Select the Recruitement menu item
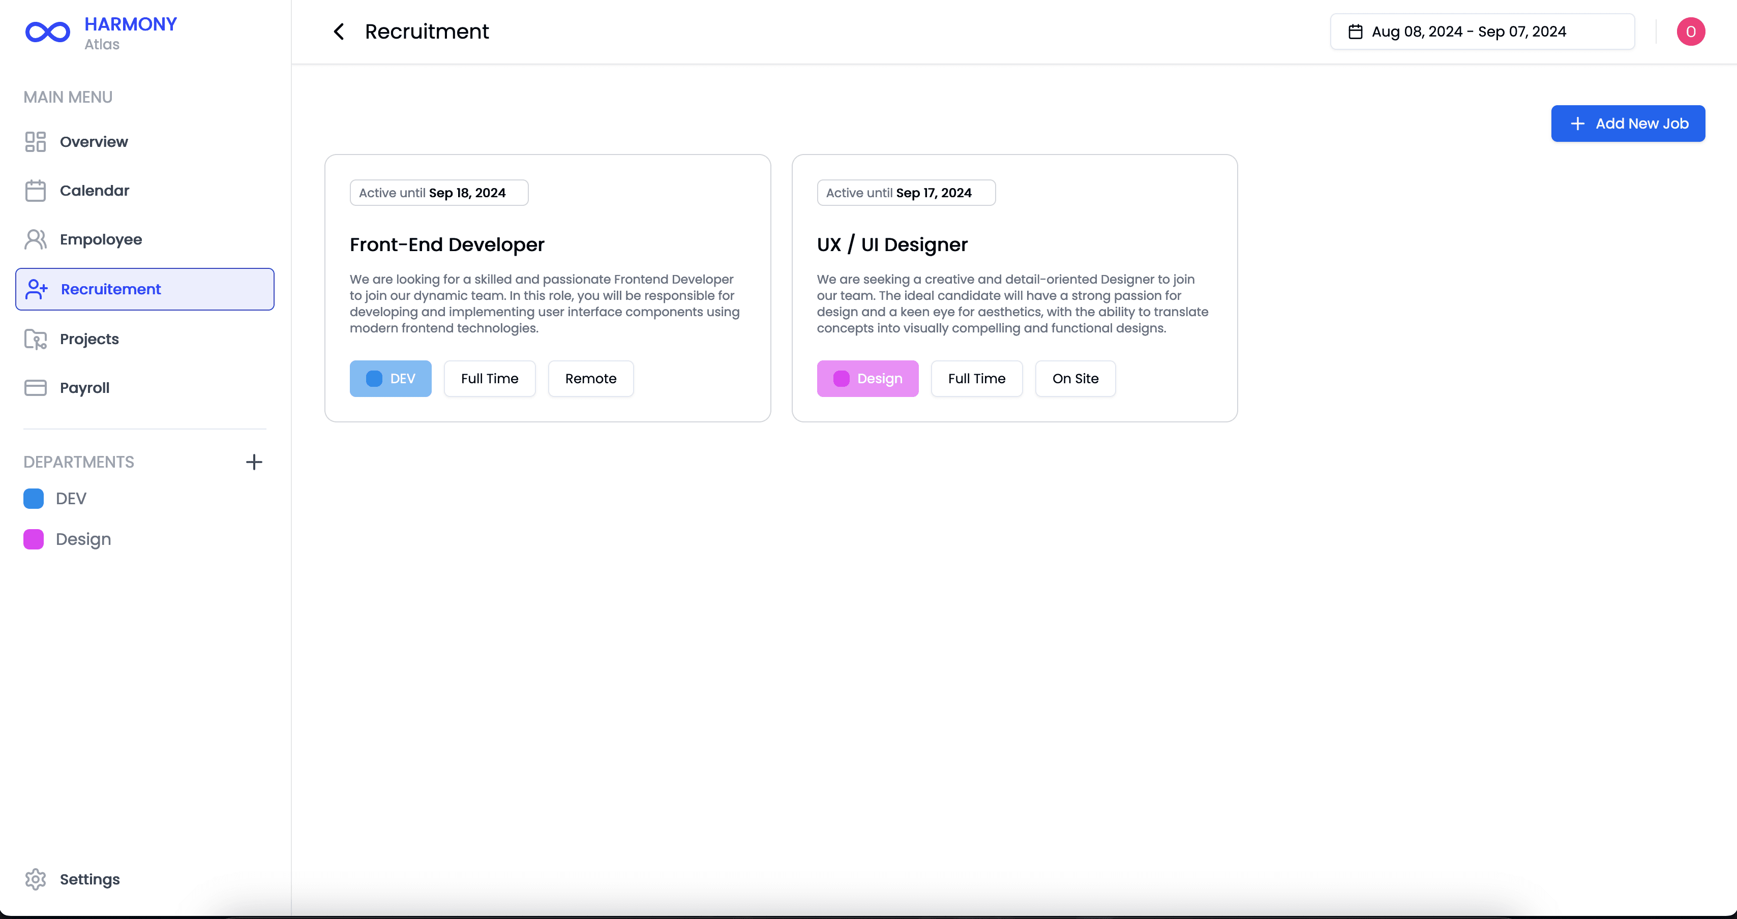1737x919 pixels. (x=145, y=289)
